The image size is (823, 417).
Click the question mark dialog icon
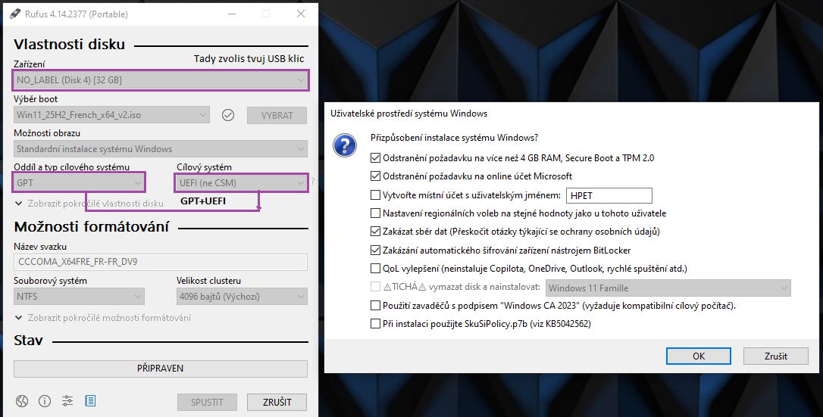(345, 145)
